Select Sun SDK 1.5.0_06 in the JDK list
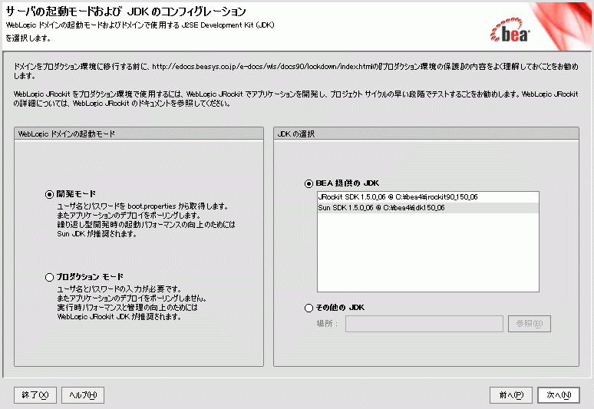 pyautogui.click(x=427, y=207)
